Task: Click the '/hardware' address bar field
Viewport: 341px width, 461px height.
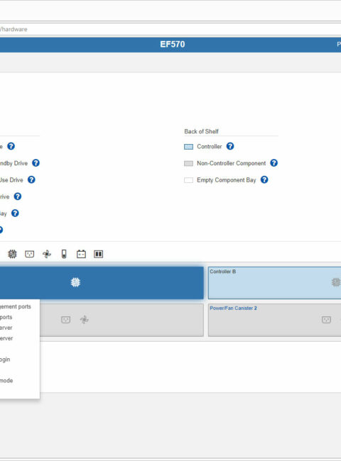Action: tap(170, 29)
